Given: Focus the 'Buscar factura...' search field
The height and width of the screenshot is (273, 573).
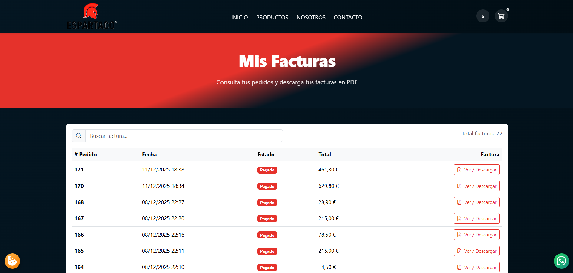Looking at the screenshot, I should coord(184,136).
